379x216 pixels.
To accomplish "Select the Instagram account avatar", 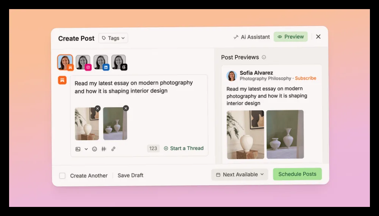I will point(83,62).
